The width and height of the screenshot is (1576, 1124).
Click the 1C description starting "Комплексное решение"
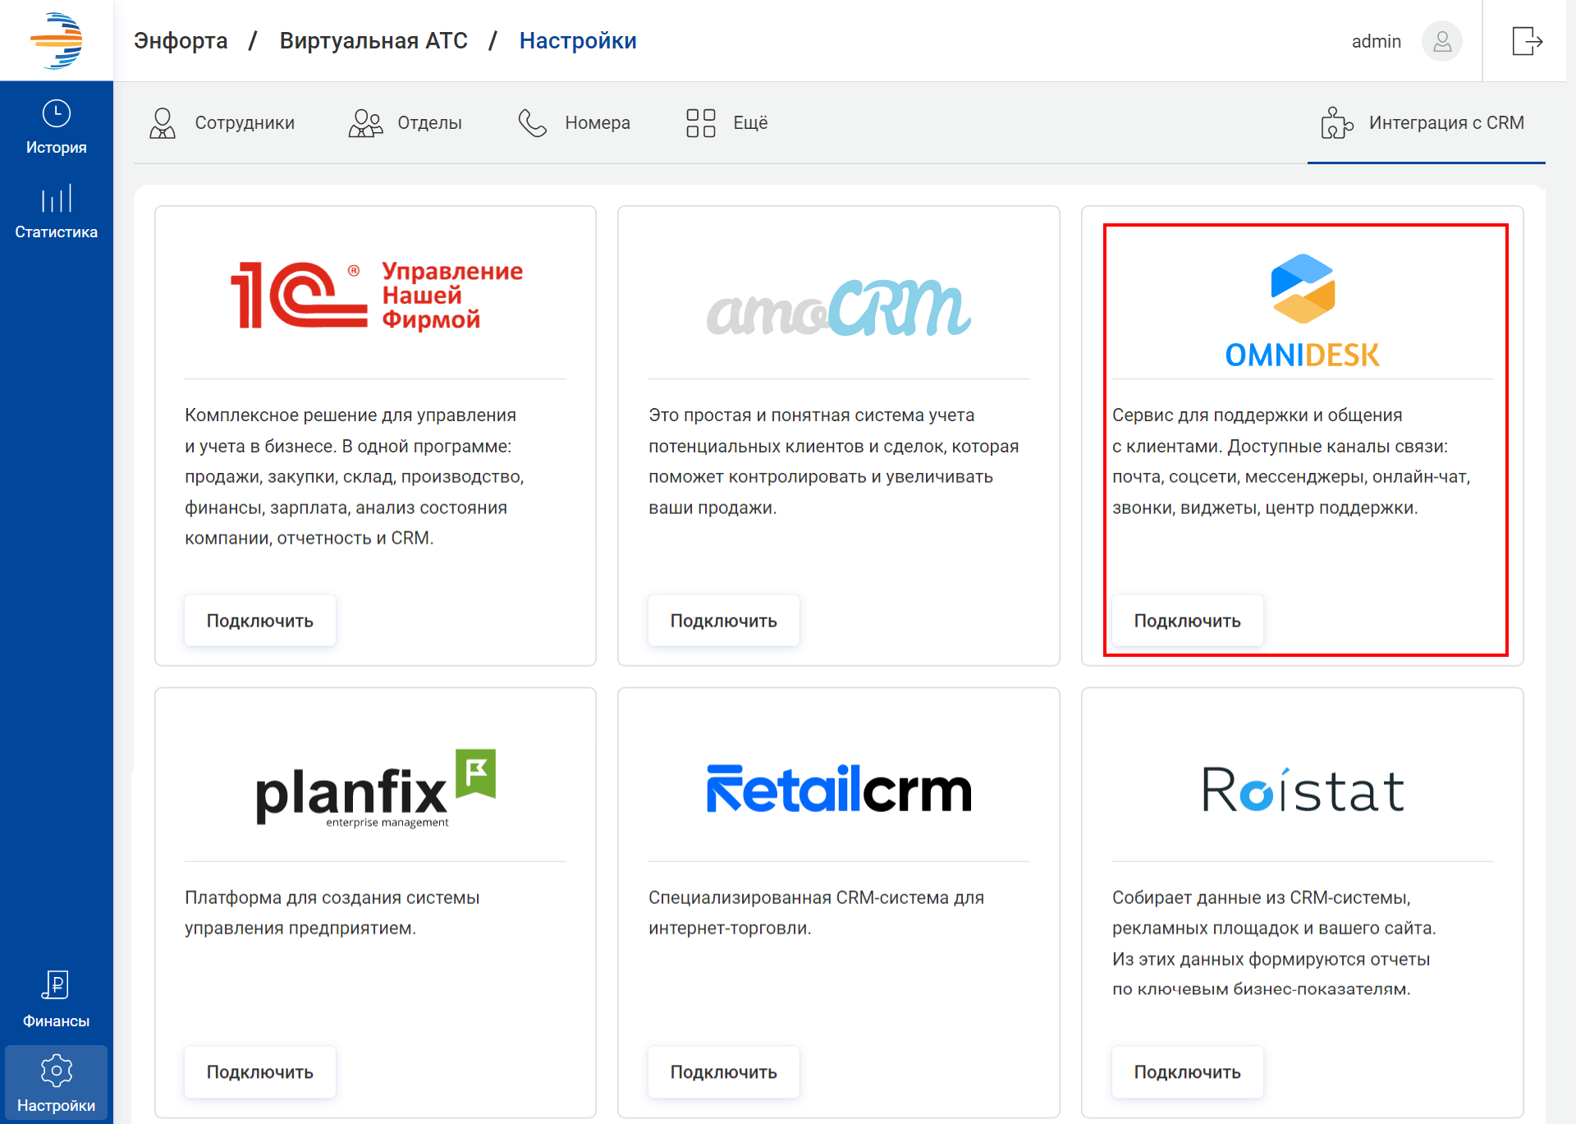(355, 476)
